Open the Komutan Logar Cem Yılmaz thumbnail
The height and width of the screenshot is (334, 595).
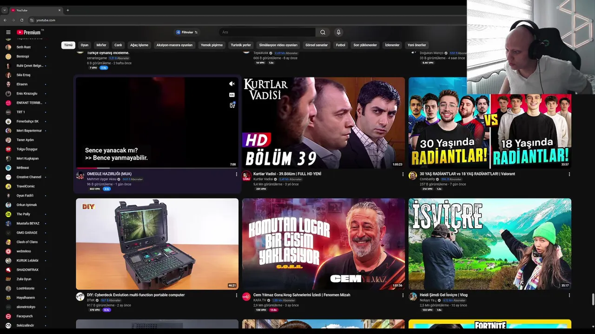(x=324, y=244)
